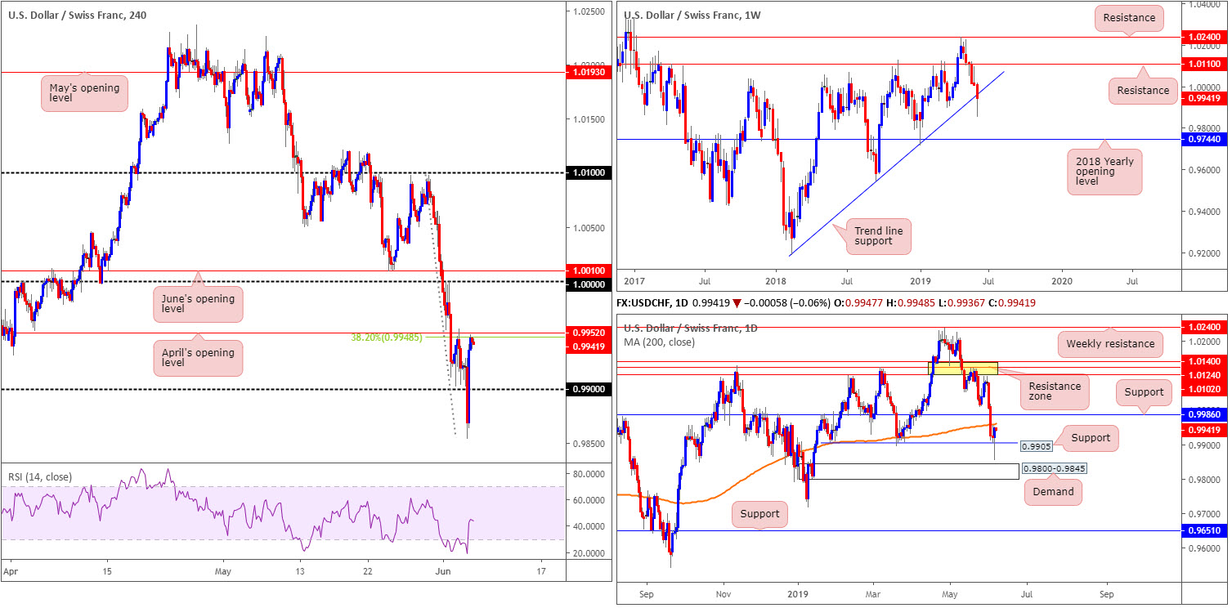Select the "Resistance zone" callout
This screenshot has width=1232, height=608.
coord(1054,392)
